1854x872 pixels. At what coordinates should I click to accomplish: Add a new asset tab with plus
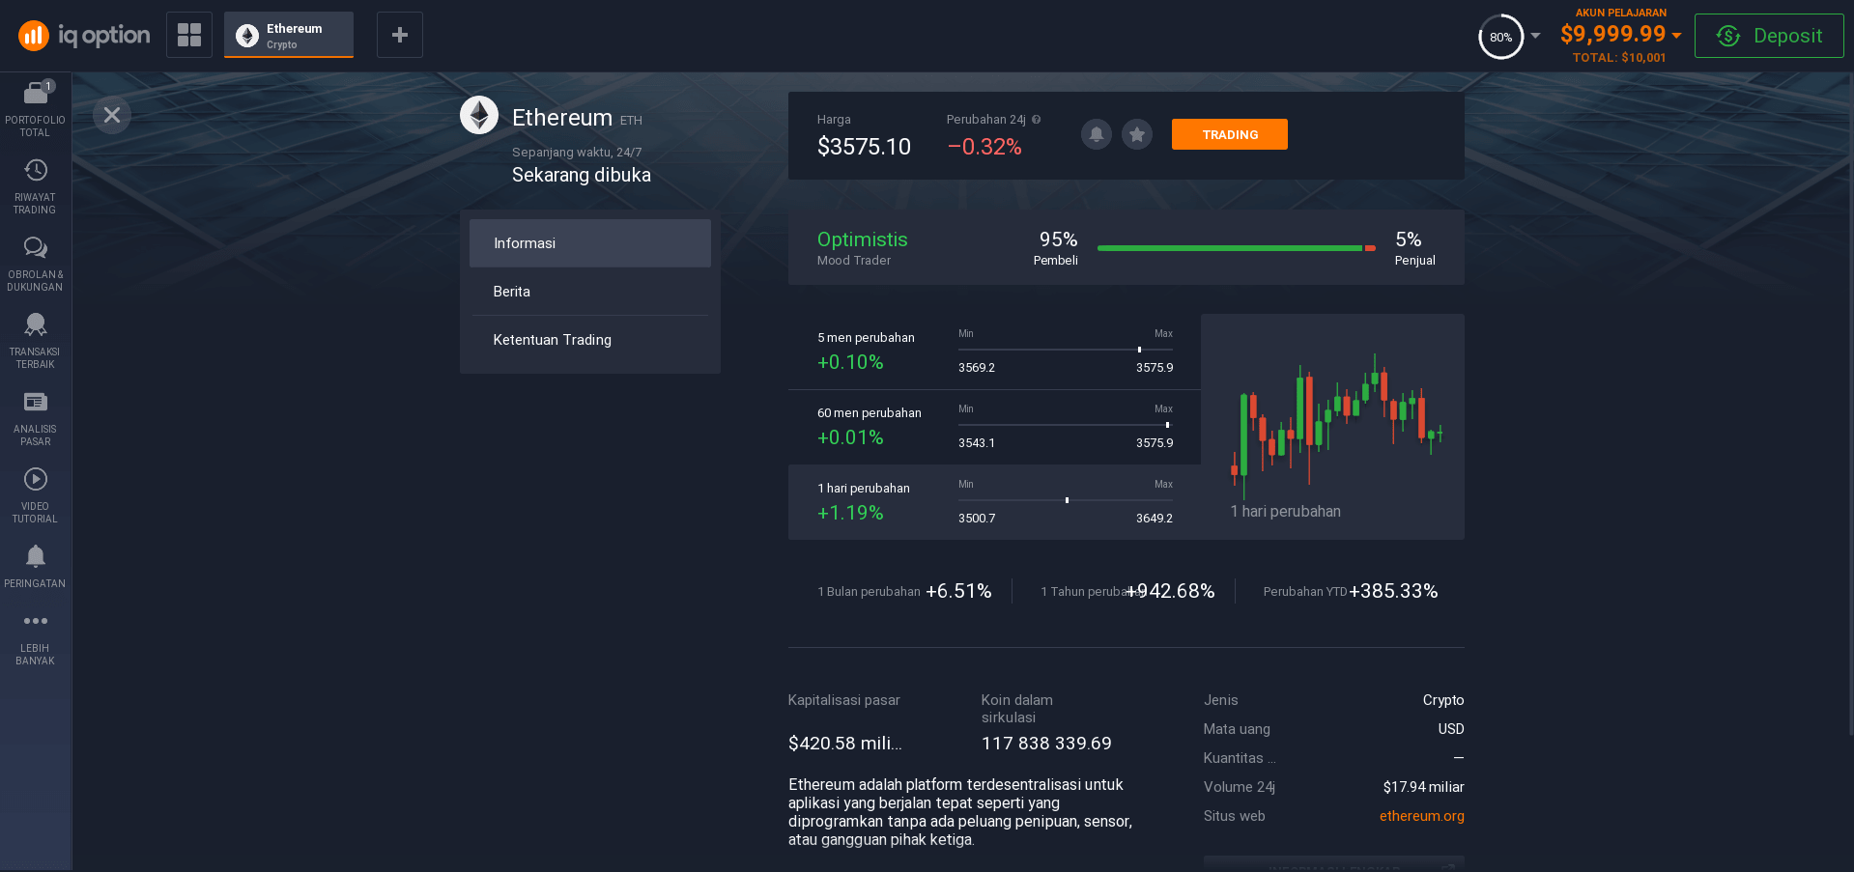click(400, 35)
